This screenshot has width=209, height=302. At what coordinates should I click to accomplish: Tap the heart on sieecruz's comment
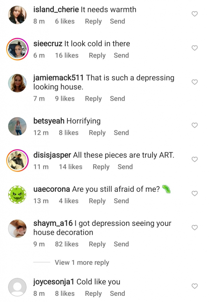coord(195,48)
